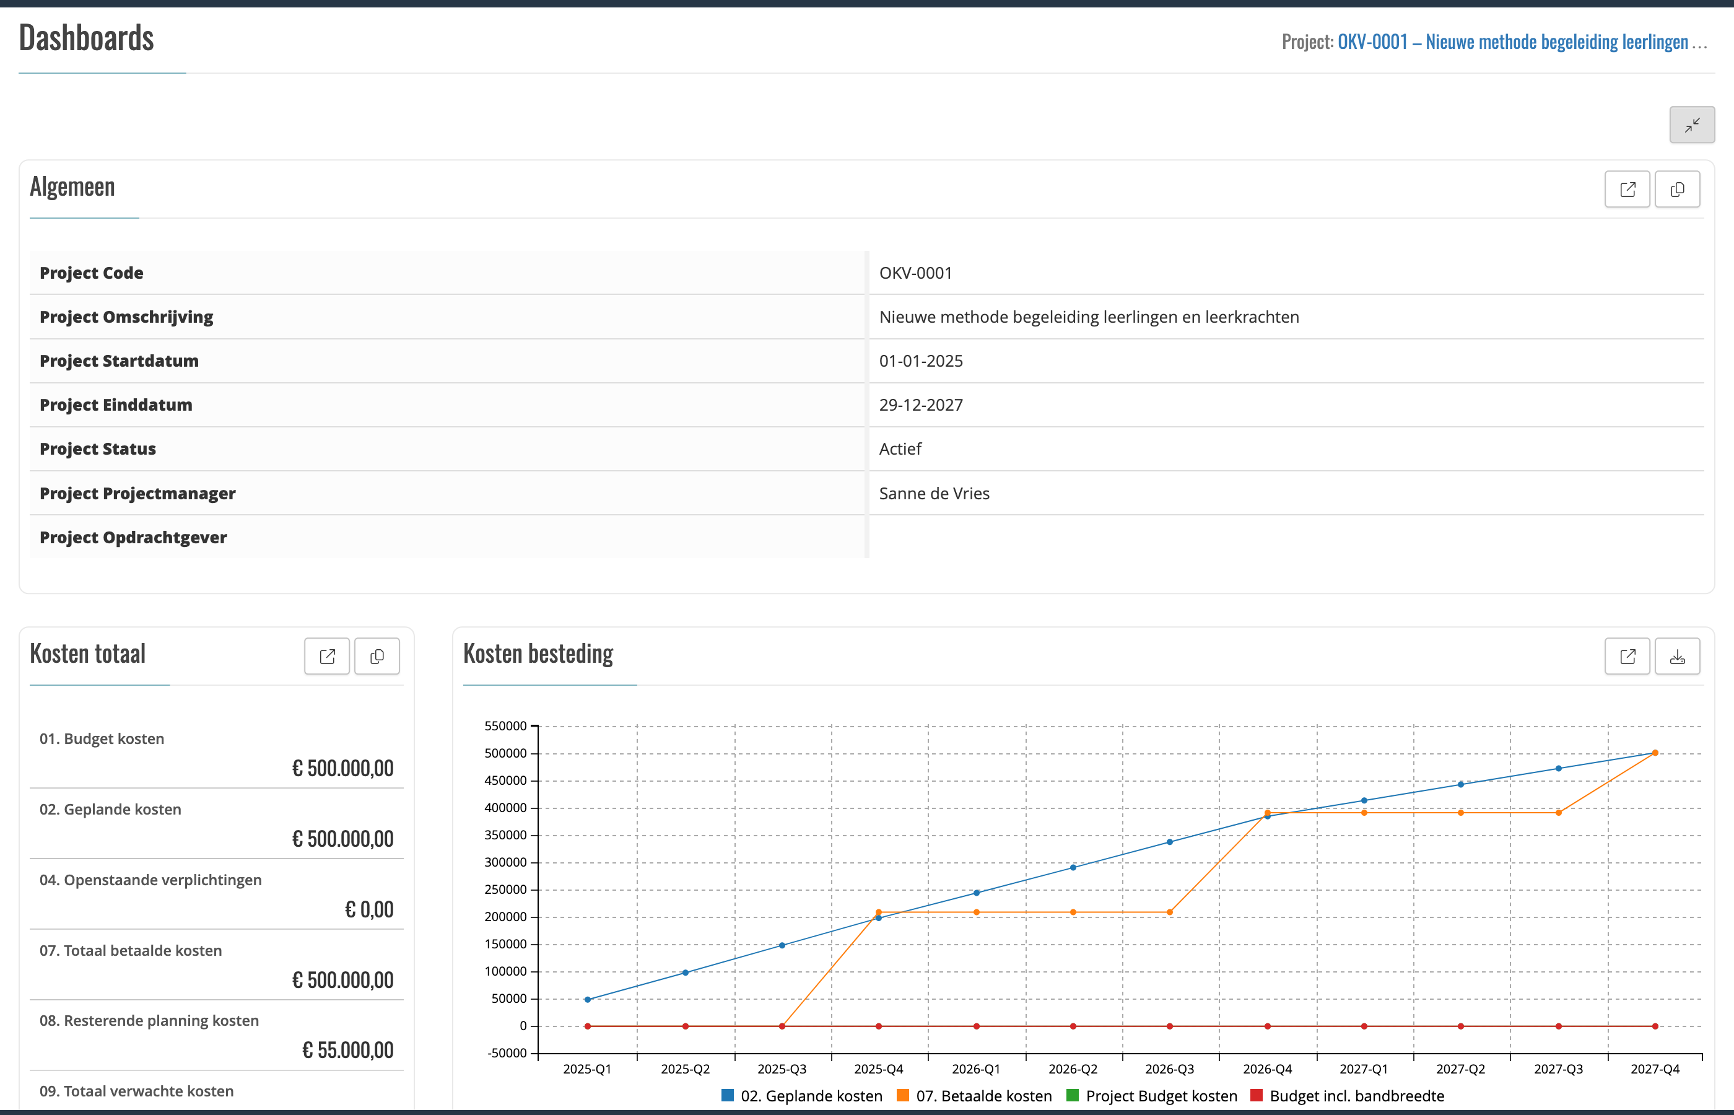This screenshot has width=1734, height=1115.
Task: Open the Algemeen panel in new window
Action: (x=1627, y=190)
